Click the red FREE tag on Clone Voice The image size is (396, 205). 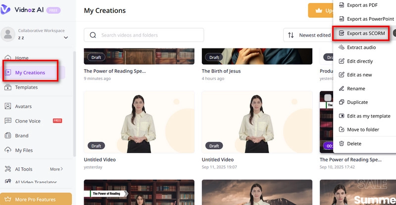(x=57, y=121)
